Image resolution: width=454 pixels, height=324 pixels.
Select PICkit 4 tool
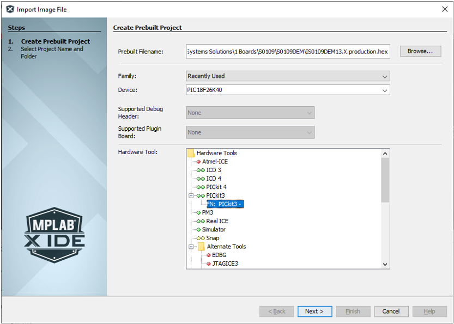tap(216, 187)
